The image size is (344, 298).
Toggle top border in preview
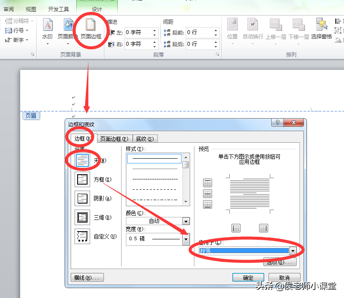[207, 183]
